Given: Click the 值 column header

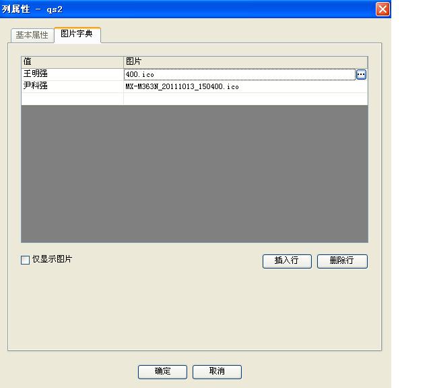Looking at the screenshot, I should (72, 62).
